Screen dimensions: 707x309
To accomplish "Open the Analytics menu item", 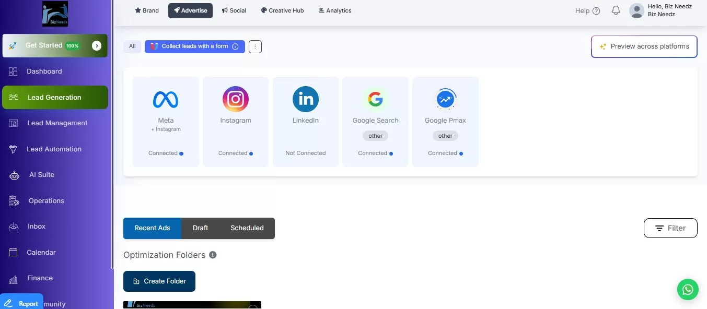I will [334, 10].
